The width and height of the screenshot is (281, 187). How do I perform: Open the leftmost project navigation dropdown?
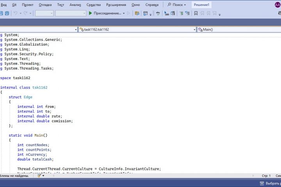(x=38, y=30)
